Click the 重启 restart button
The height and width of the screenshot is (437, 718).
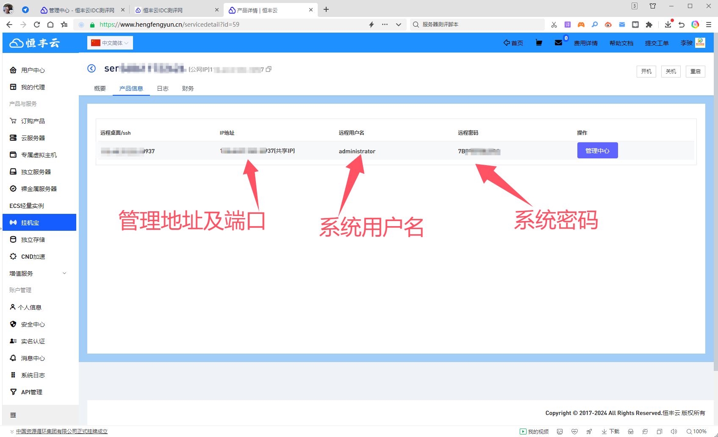696,72
